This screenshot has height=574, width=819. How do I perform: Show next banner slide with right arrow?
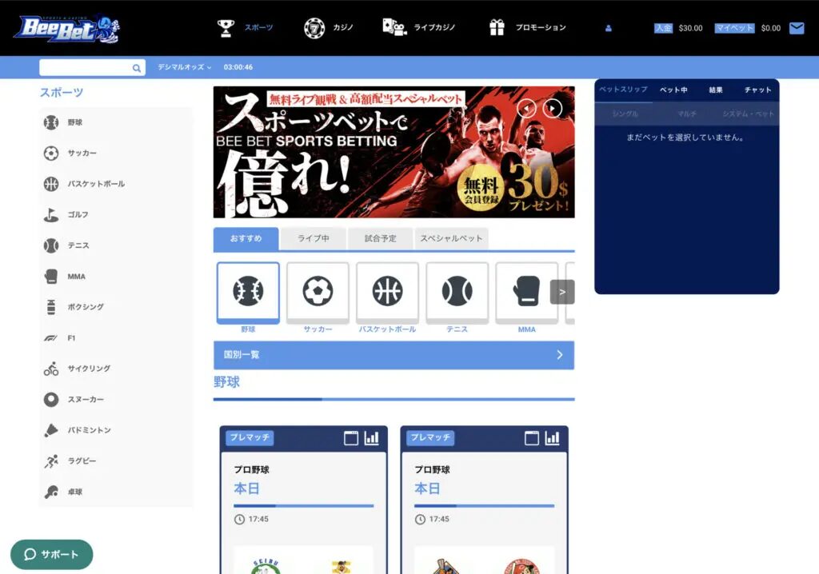552,108
